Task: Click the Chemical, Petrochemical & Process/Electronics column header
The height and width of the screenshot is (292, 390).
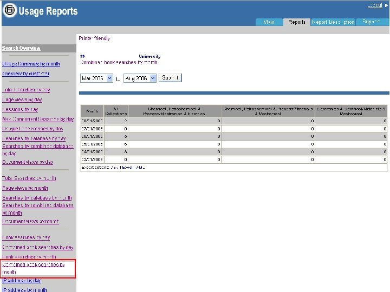Action: [x=174, y=111]
